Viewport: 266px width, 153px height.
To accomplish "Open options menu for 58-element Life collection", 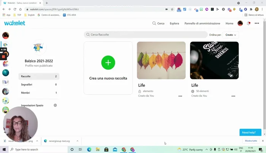I will pos(233,96).
